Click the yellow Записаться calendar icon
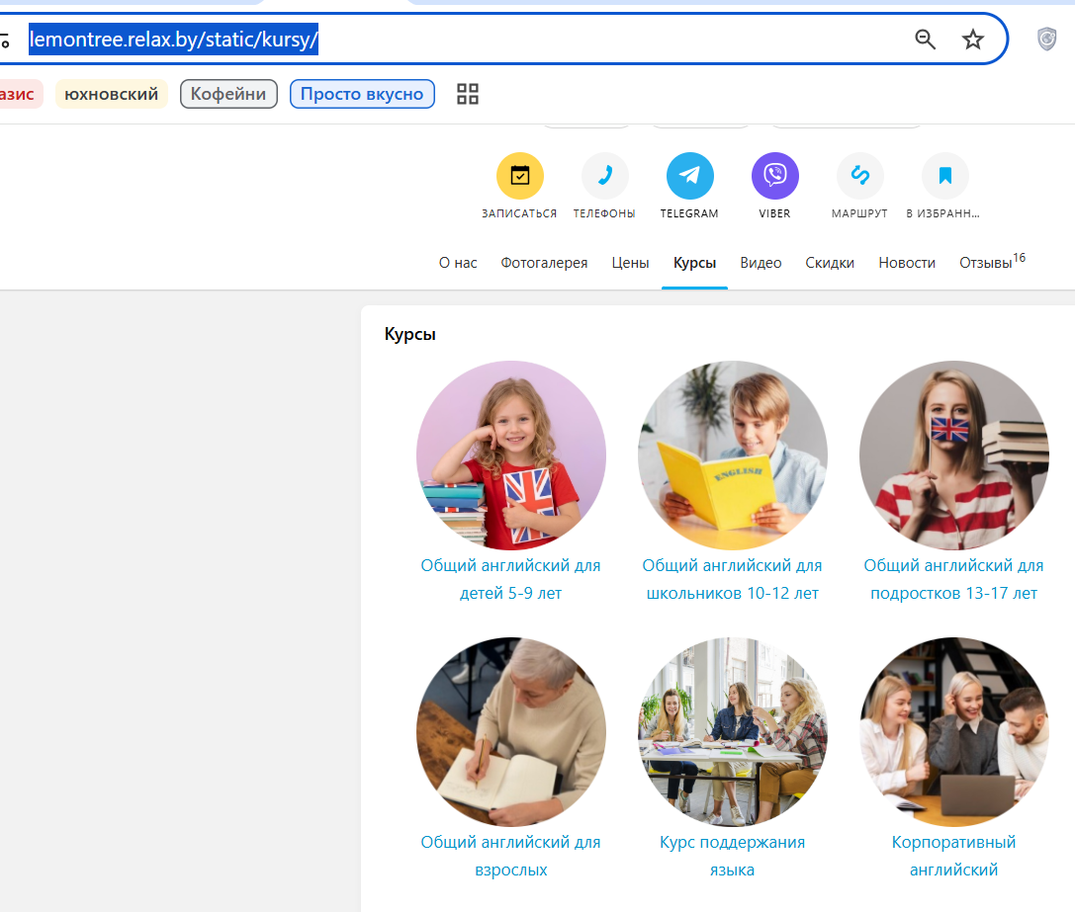 (519, 176)
